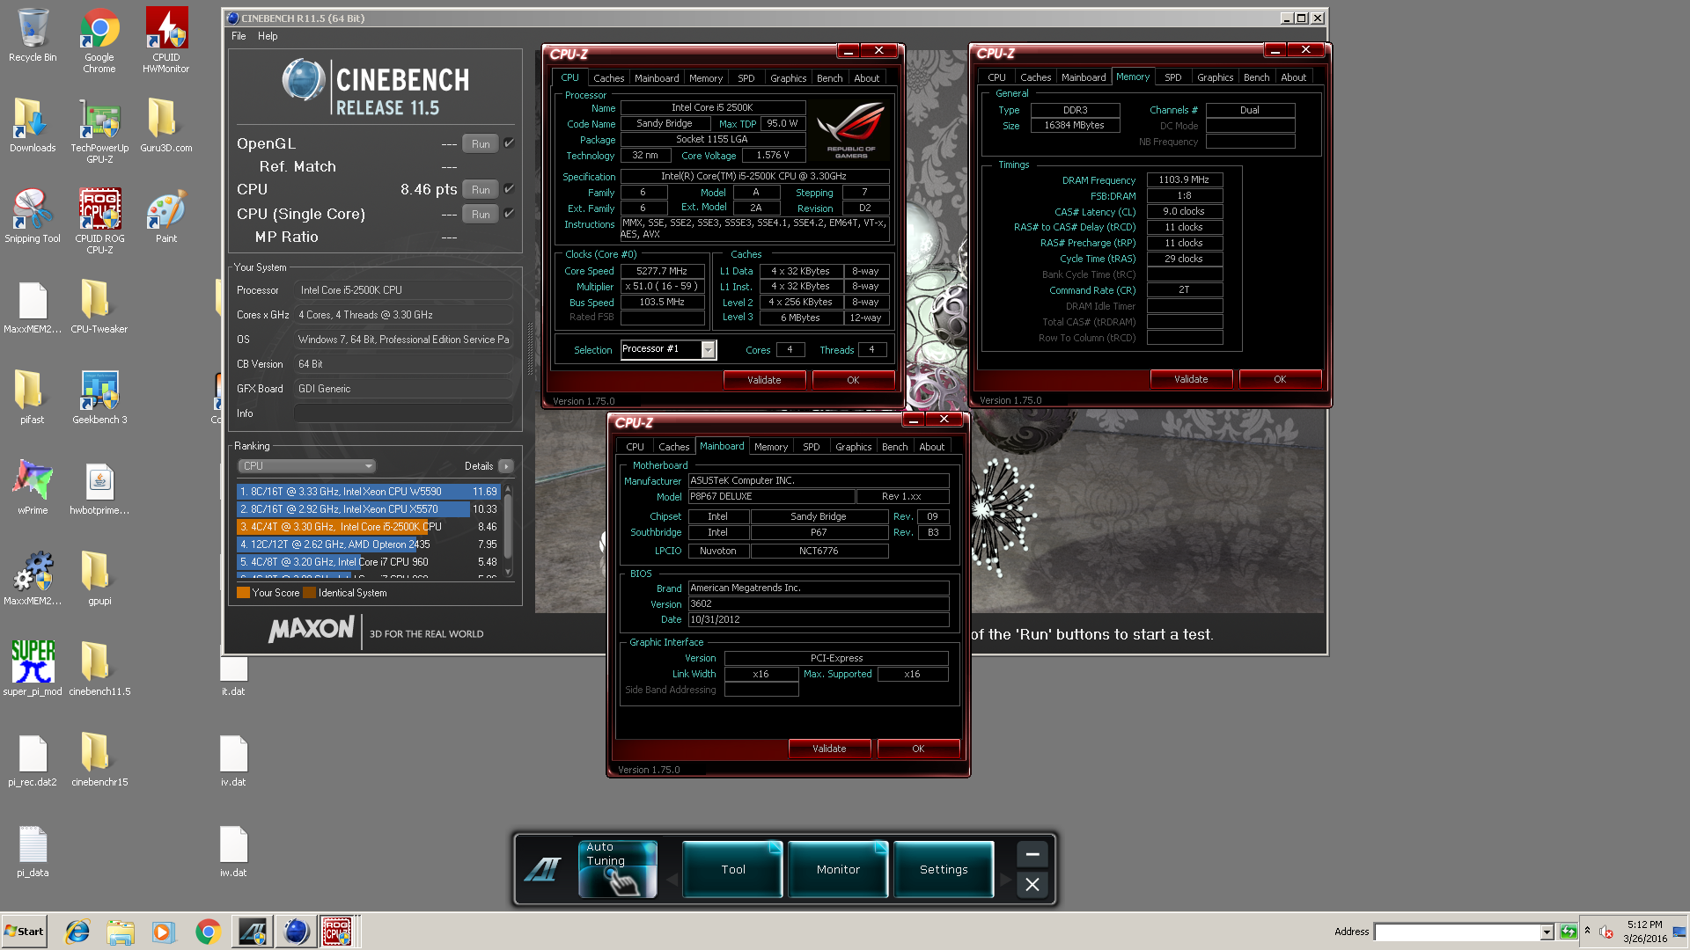Open the AI Suite Tool menu
The image size is (1690, 950).
[x=732, y=869]
